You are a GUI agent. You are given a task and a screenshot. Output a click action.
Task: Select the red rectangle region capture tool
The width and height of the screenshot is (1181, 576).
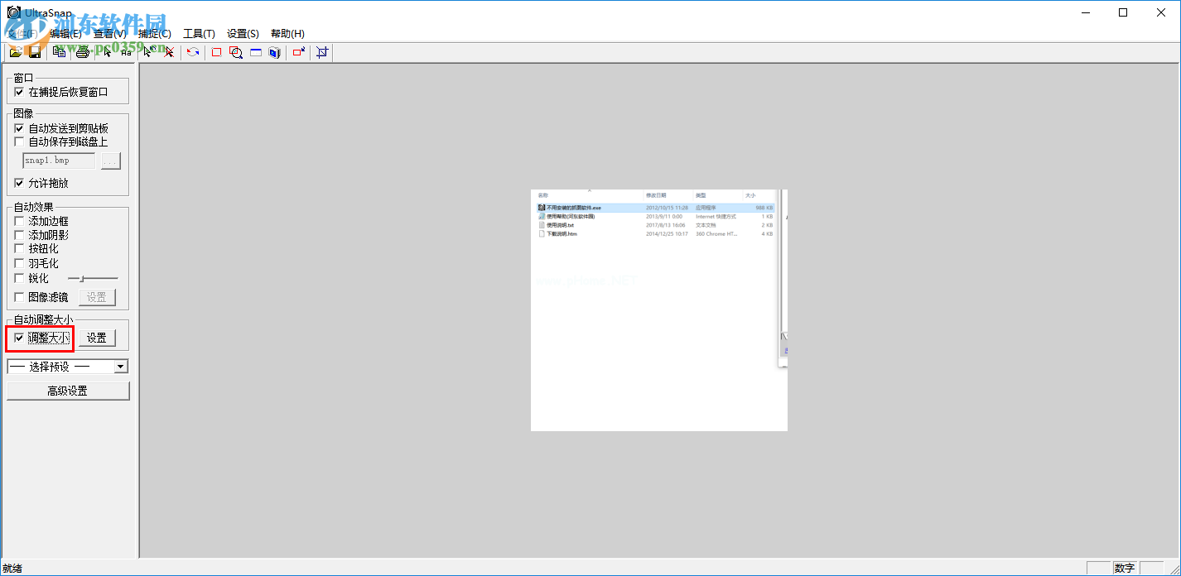pyautogui.click(x=217, y=52)
